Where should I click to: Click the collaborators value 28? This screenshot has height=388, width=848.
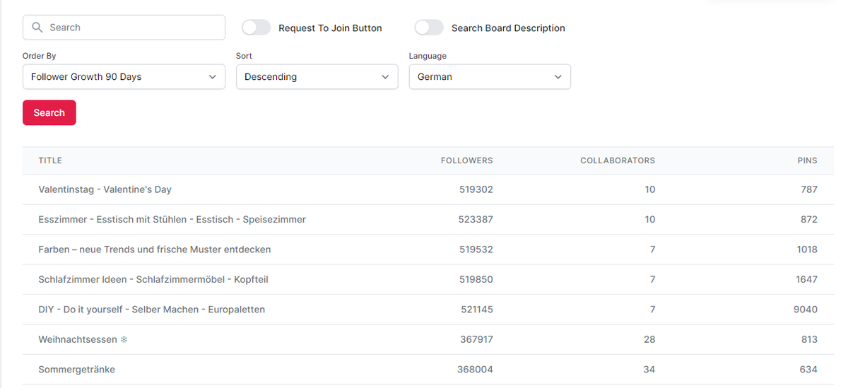[649, 339]
